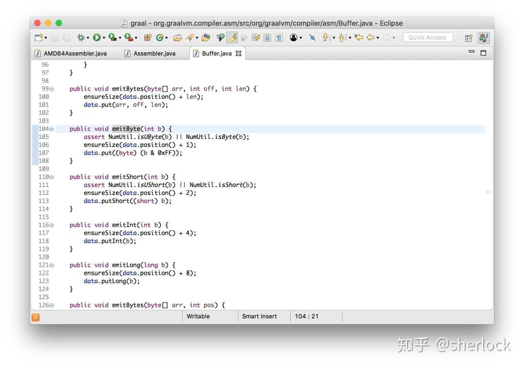This screenshot has width=524, height=367.
Task: Toggle the Mark Occurrences highlighter
Action: 232,37
